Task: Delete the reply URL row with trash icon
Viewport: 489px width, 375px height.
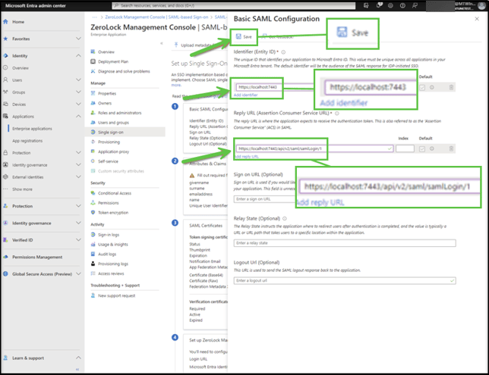Action: (451, 148)
